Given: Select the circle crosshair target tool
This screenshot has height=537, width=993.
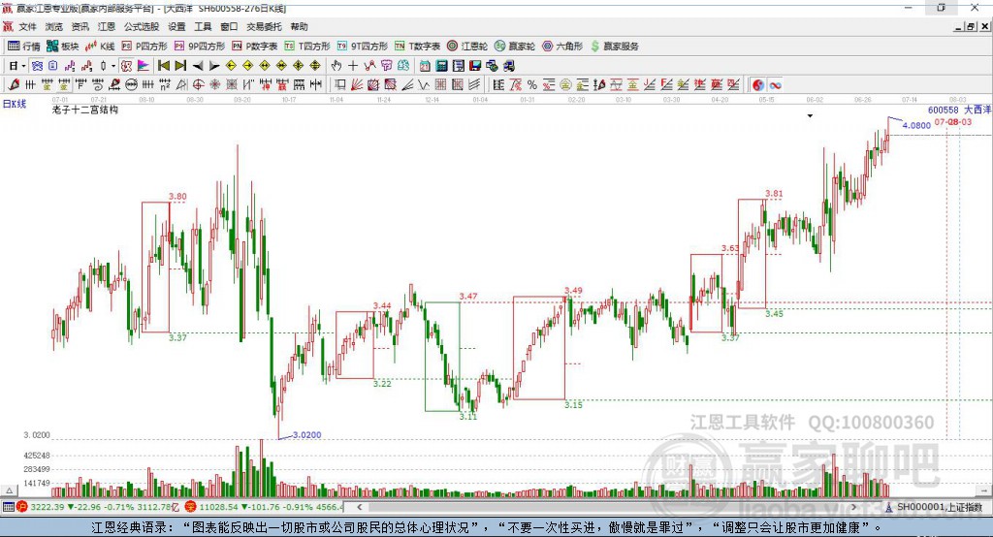Looking at the screenshot, I should click(x=198, y=85).
